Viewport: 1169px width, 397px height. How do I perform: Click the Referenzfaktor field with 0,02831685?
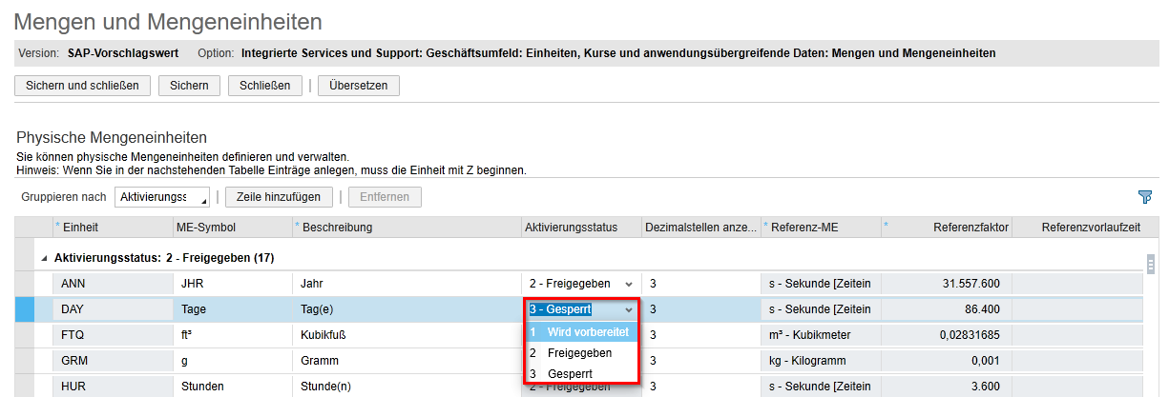pos(947,335)
